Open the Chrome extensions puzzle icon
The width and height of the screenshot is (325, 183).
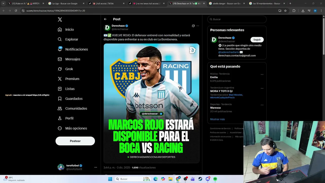(x=294, y=11)
